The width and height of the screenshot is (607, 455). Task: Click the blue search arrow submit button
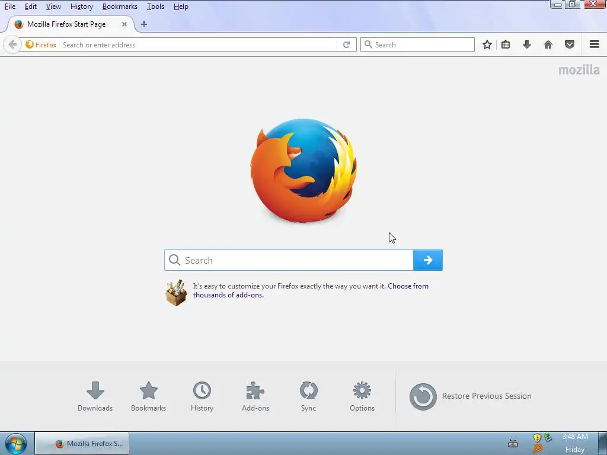click(x=428, y=260)
